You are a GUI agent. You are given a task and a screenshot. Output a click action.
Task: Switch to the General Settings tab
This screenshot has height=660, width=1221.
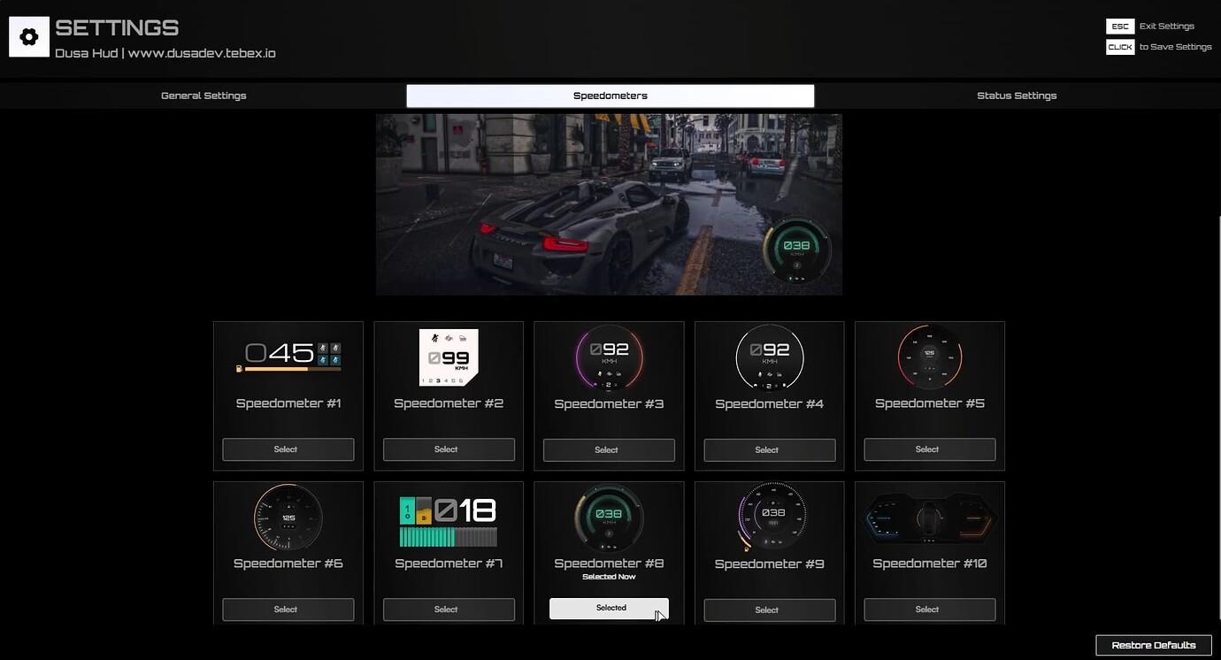(203, 96)
